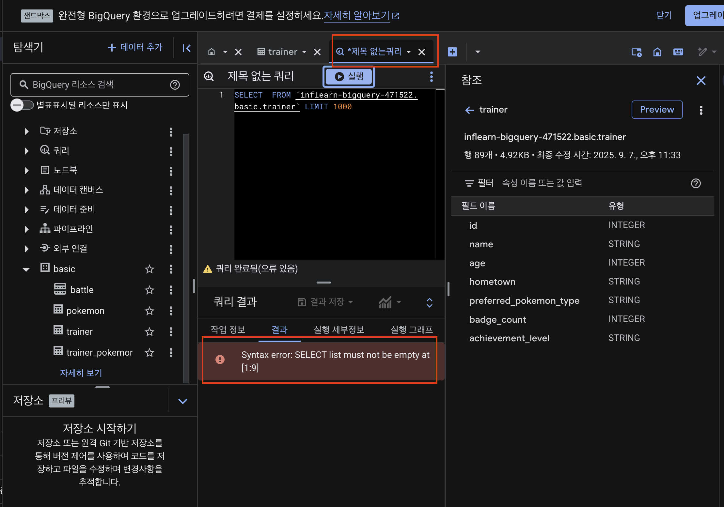Image resolution: width=724 pixels, height=507 pixels.
Task: Expand the 저장소 tree node
Action: pos(26,131)
